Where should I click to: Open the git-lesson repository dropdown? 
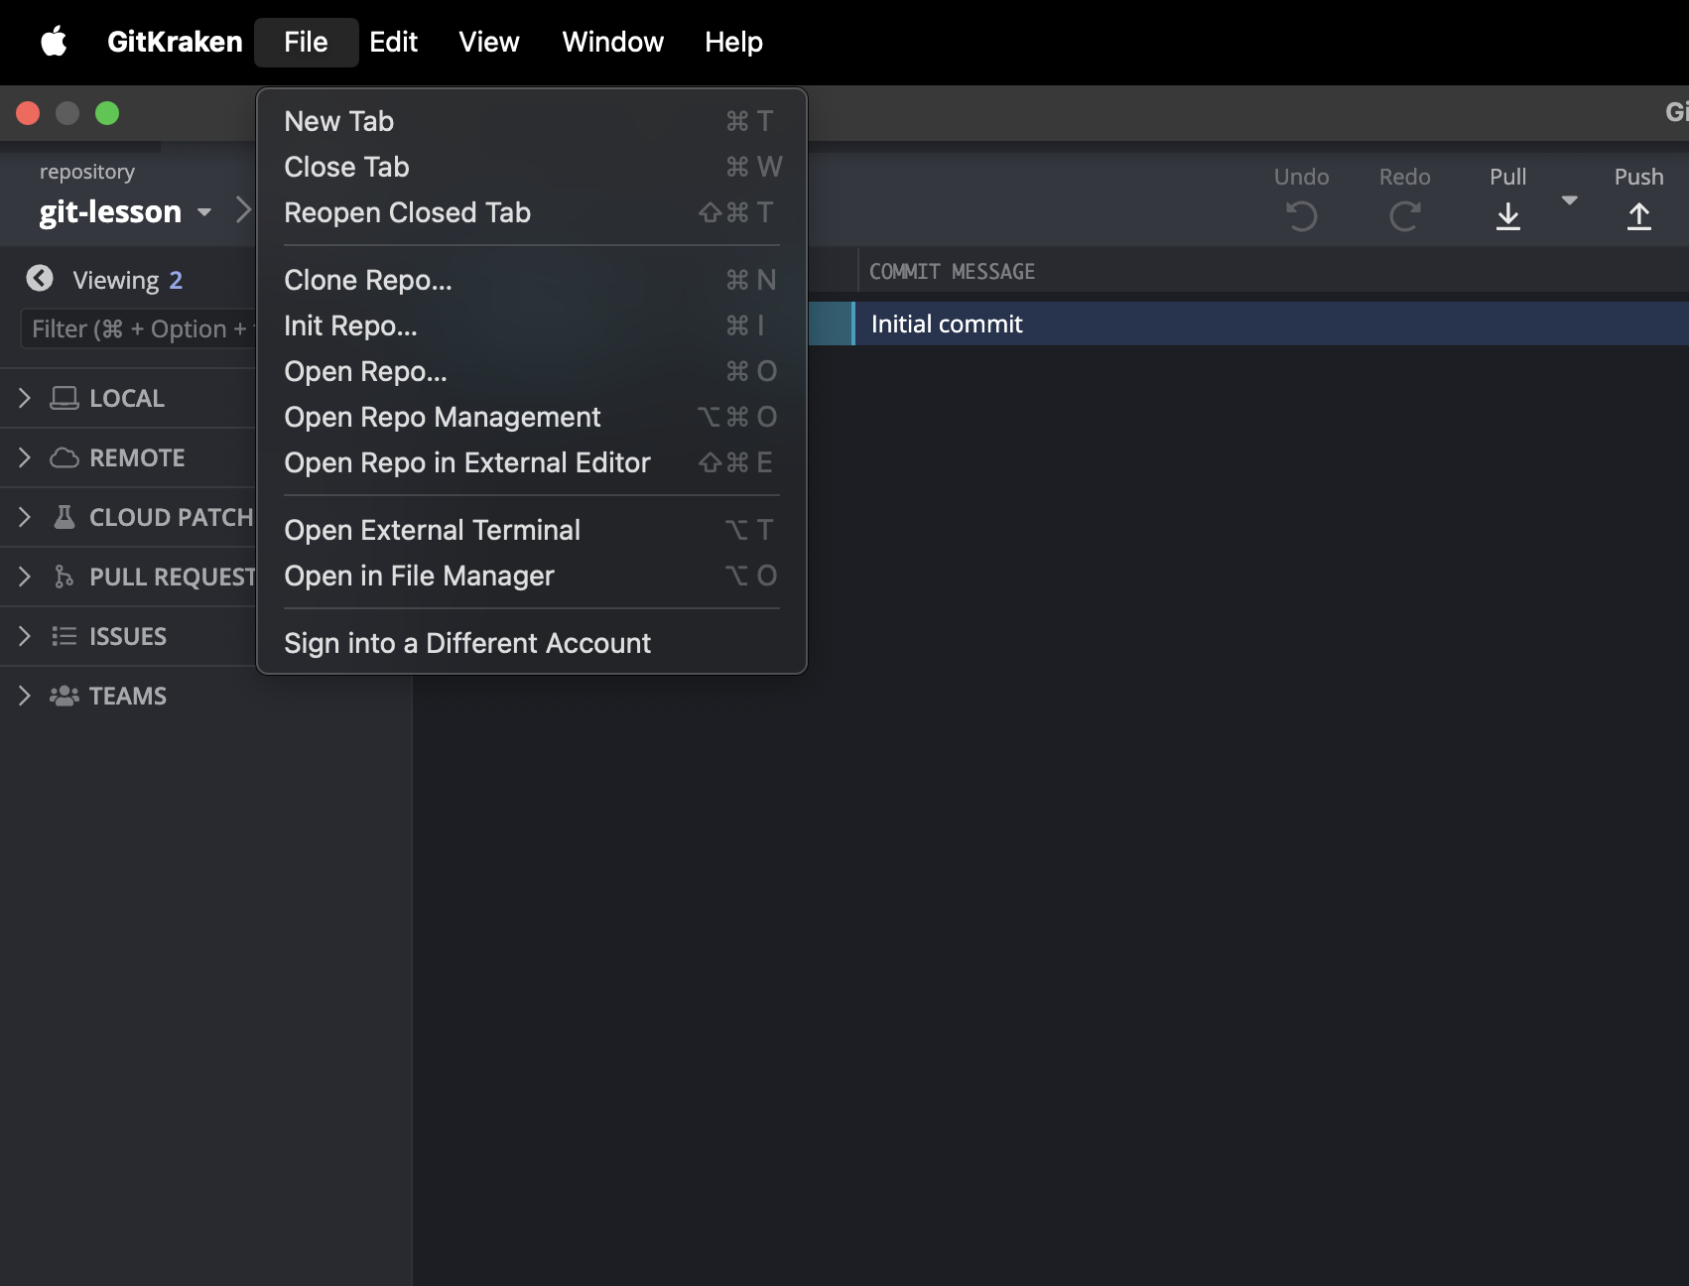click(x=204, y=212)
